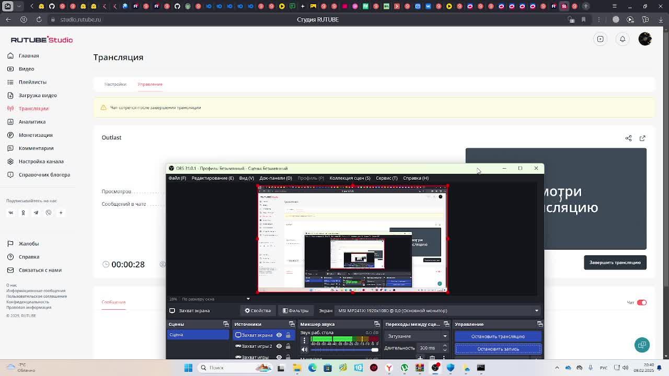669x376 pixels.
Task: Open the Telegram social link icon
Action: coord(36,213)
